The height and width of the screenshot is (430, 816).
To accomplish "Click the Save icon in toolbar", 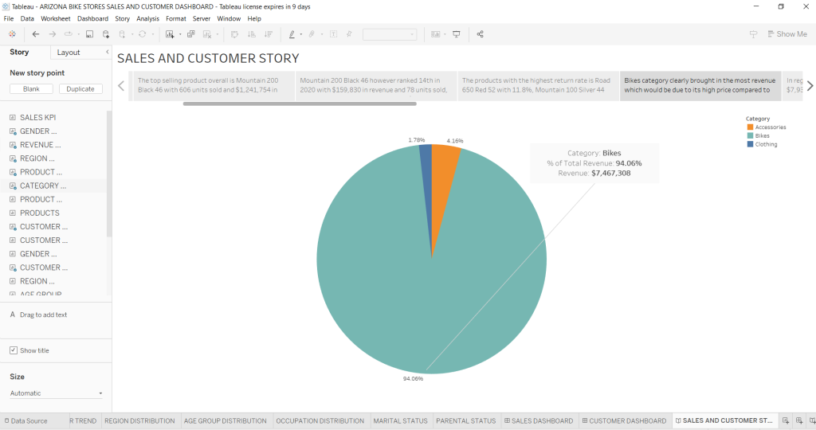I will click(89, 34).
